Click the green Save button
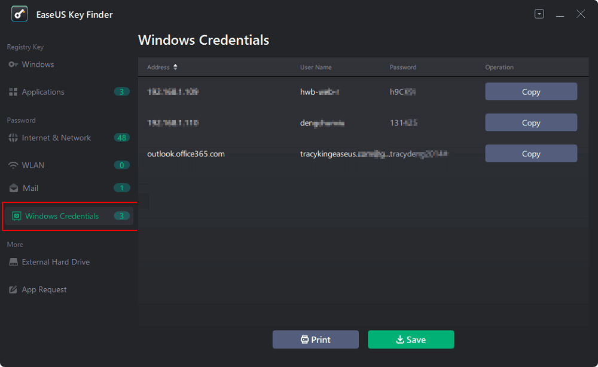Image resolution: width=598 pixels, height=367 pixels. [411, 339]
